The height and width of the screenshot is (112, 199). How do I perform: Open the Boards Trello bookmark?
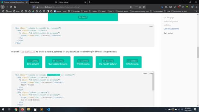[x=60, y=11]
